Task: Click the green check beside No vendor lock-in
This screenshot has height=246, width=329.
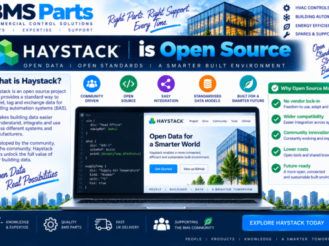Action: 276,104
